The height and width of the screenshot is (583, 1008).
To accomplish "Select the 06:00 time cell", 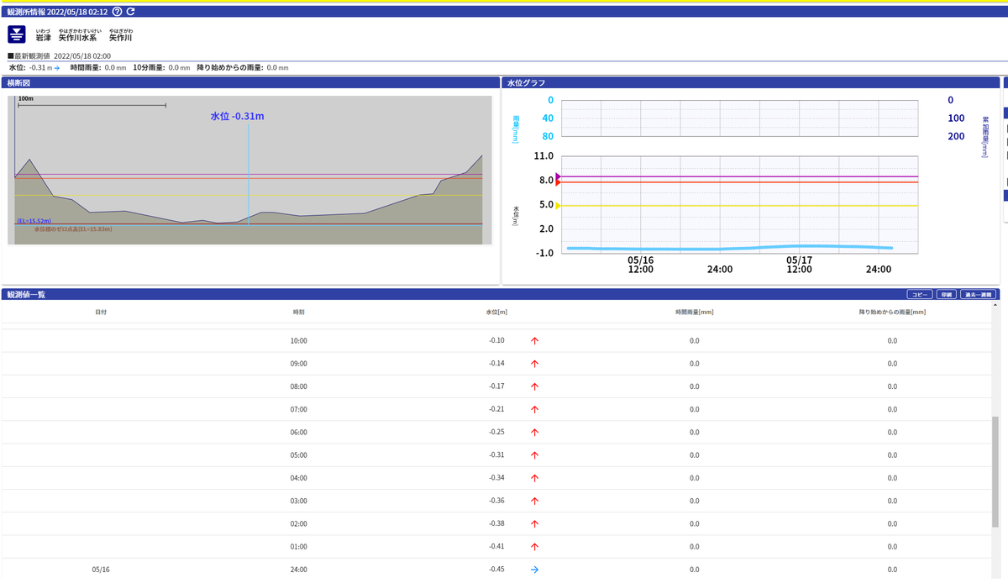I will pos(299,432).
